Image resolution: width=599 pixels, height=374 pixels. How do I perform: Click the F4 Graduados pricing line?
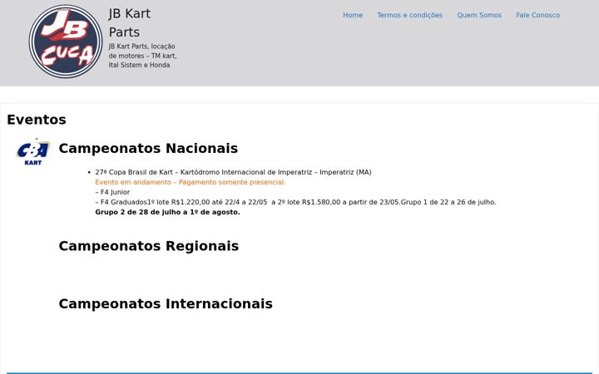click(295, 202)
